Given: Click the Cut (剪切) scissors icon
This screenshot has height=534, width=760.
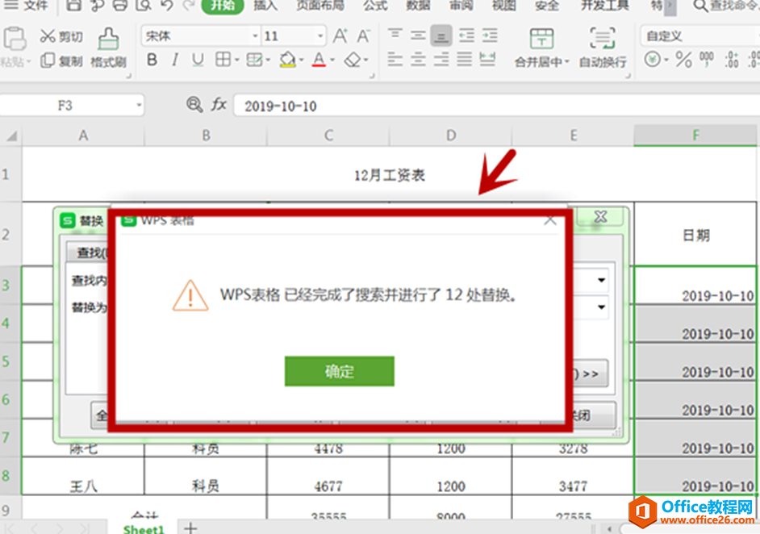Looking at the screenshot, I should 48,36.
